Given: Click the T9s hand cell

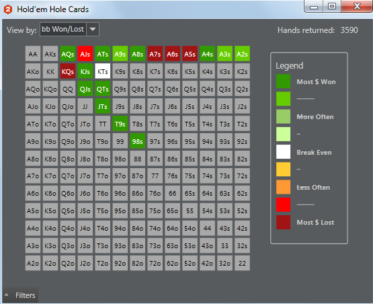Looking at the screenshot, I should pos(120,124).
